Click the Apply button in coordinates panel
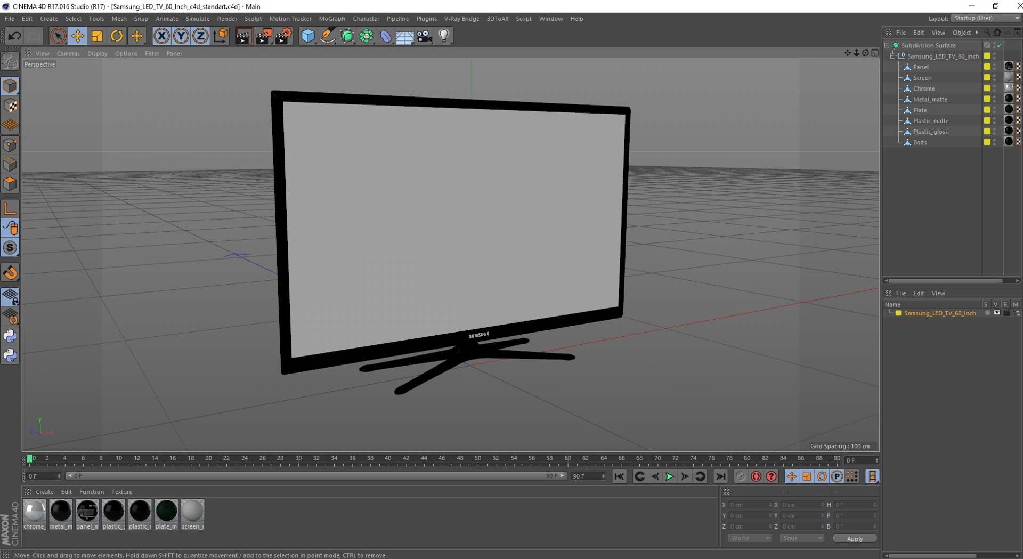Screen dimensions: 1023x559 (855, 539)
